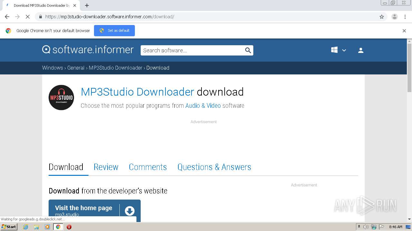Open a new browser tab
This screenshot has width=412, height=231.
point(87,5)
